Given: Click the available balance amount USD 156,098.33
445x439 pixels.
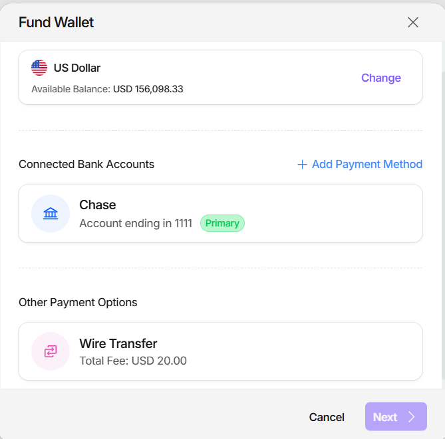Looking at the screenshot, I should click(x=148, y=89).
